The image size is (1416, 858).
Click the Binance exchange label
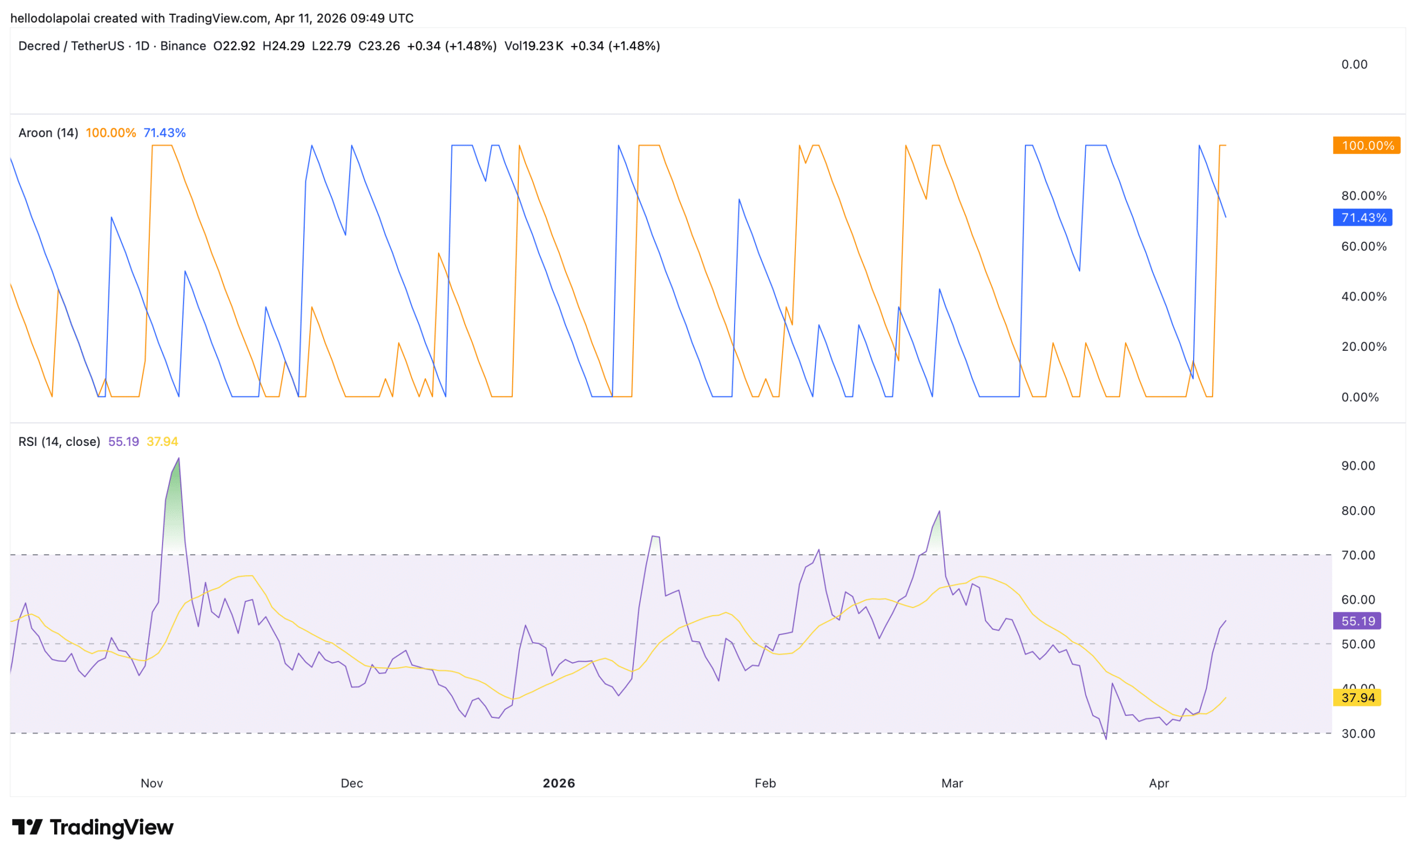pyautogui.click(x=183, y=45)
